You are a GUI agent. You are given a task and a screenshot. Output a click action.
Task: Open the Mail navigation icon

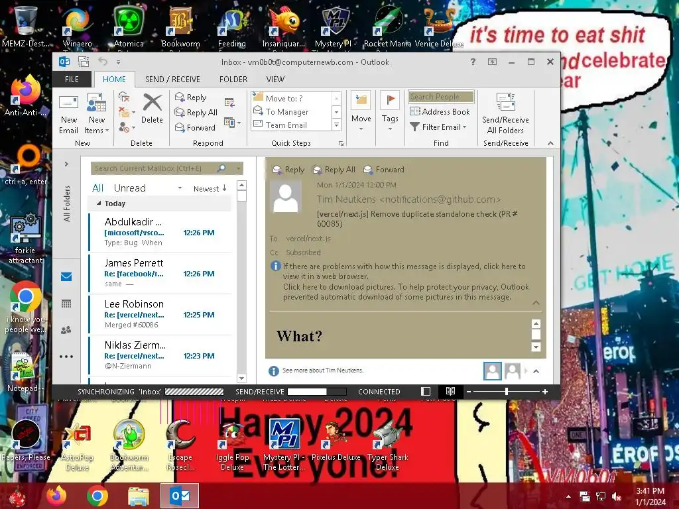[x=66, y=276]
